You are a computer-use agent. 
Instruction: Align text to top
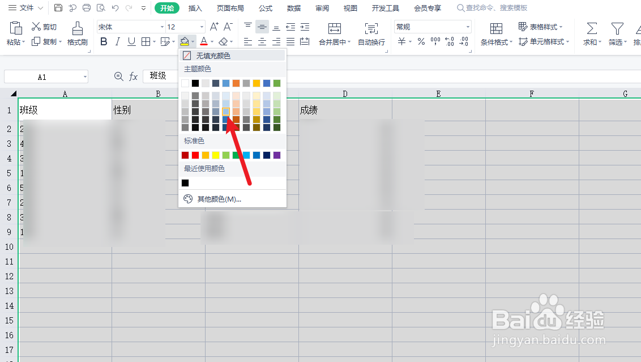click(247, 27)
